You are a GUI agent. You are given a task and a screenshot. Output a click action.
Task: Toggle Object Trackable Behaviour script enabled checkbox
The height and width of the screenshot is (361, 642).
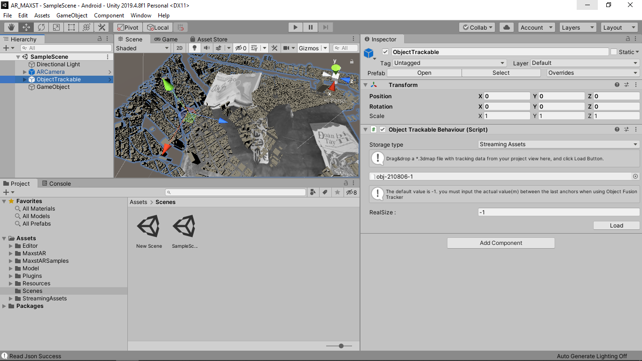[x=383, y=129]
